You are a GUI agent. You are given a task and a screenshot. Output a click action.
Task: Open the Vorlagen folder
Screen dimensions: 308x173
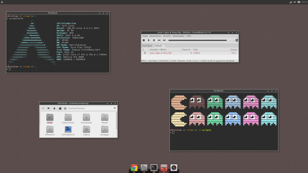coord(104,131)
